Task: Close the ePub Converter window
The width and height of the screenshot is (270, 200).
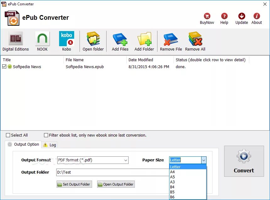Action: (x=265, y=4)
